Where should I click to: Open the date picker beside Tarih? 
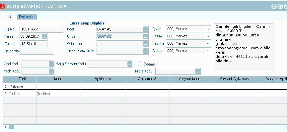(x=44, y=36)
